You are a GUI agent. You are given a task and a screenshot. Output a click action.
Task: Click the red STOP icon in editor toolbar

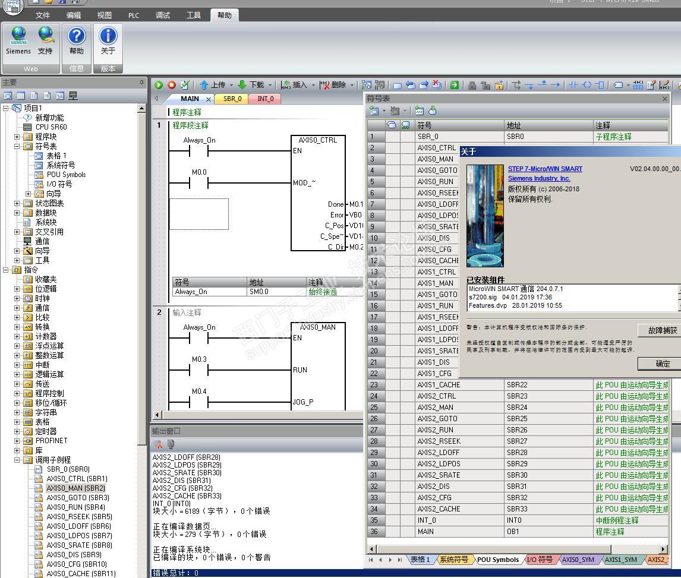172,85
